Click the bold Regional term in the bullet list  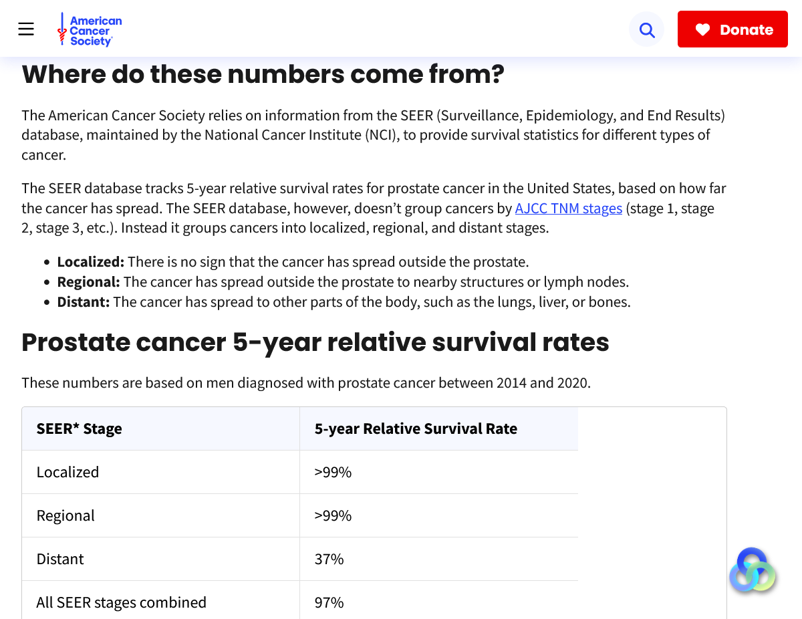(88, 282)
